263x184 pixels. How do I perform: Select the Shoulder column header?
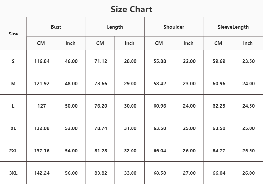coord(174,27)
